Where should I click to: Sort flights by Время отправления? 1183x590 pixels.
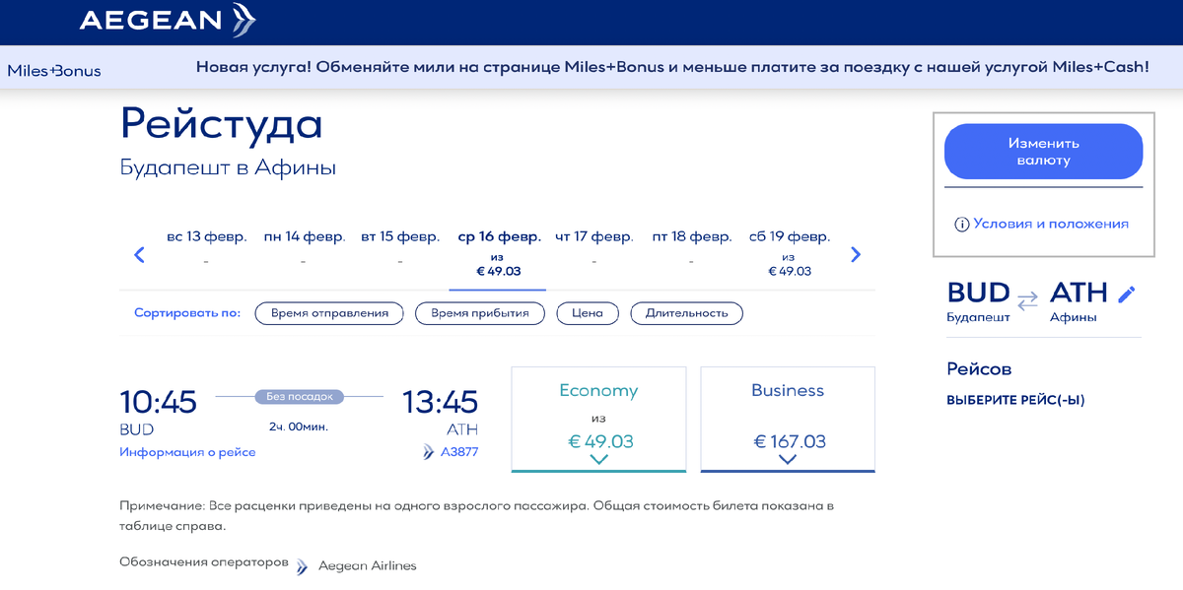point(328,312)
